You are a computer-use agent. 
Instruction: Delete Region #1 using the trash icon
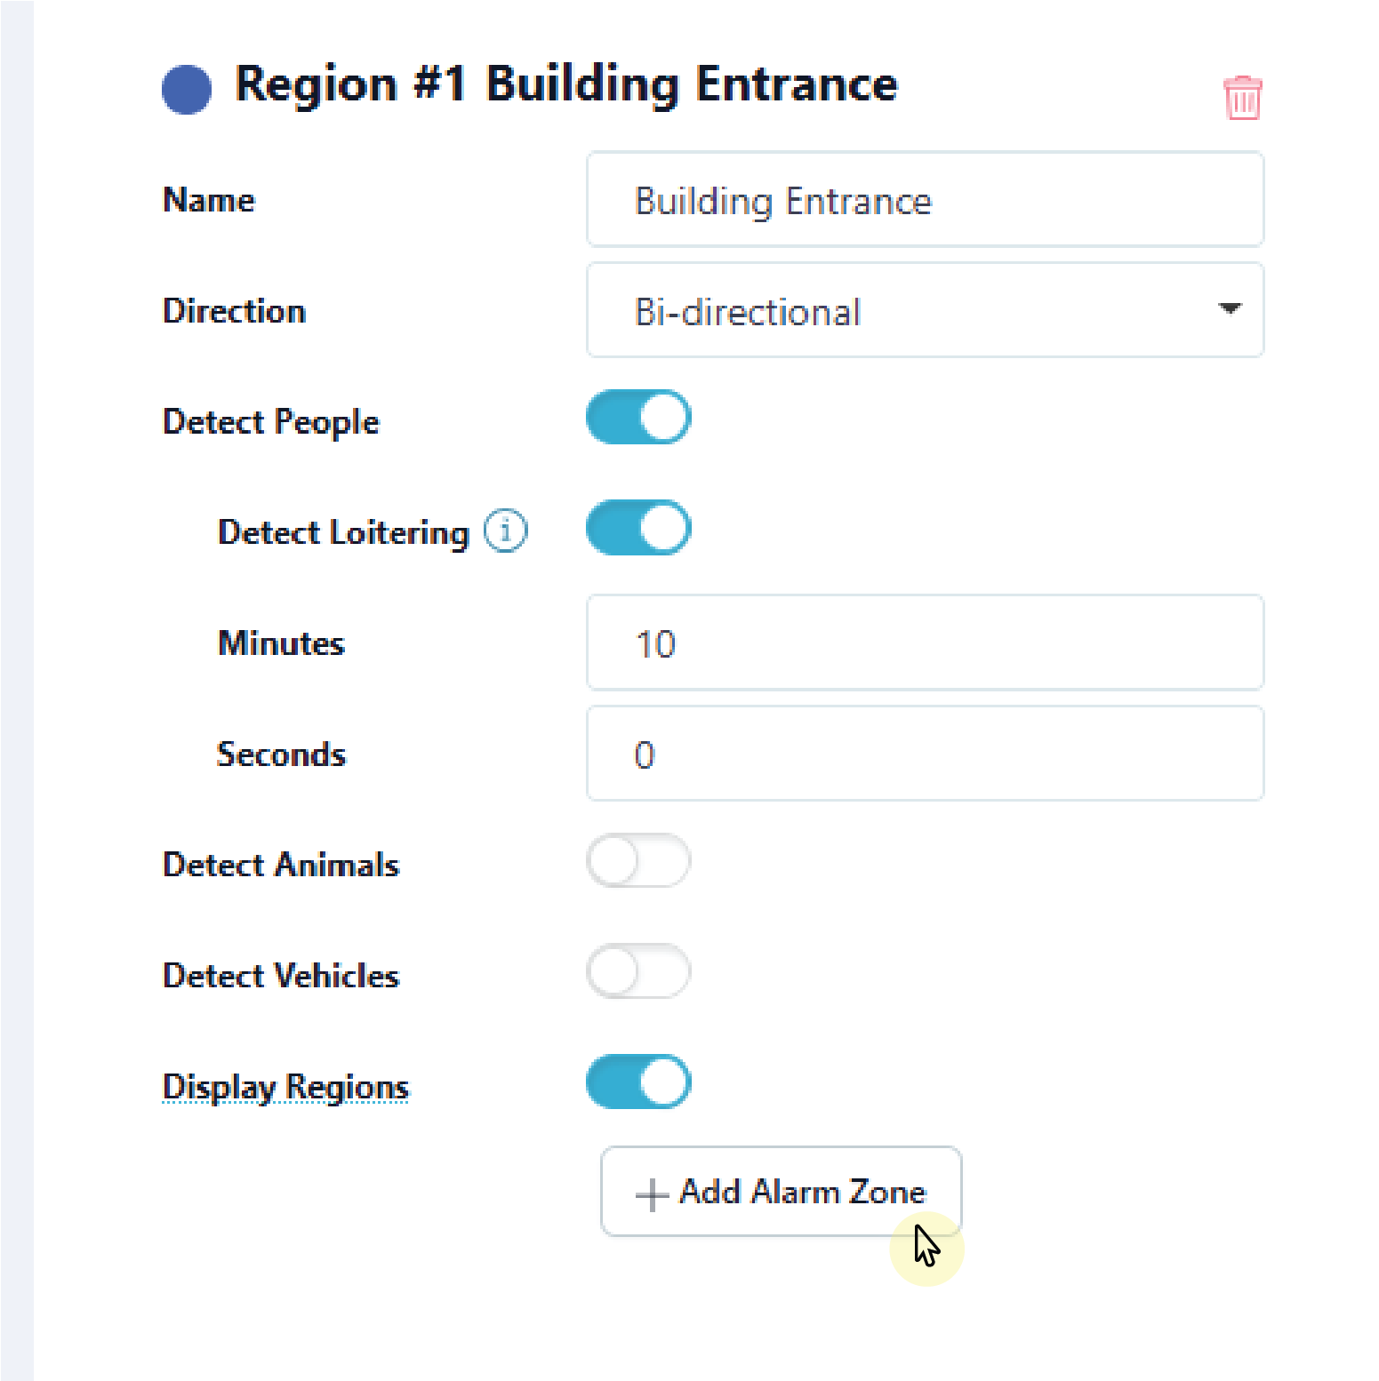pyautogui.click(x=1242, y=98)
